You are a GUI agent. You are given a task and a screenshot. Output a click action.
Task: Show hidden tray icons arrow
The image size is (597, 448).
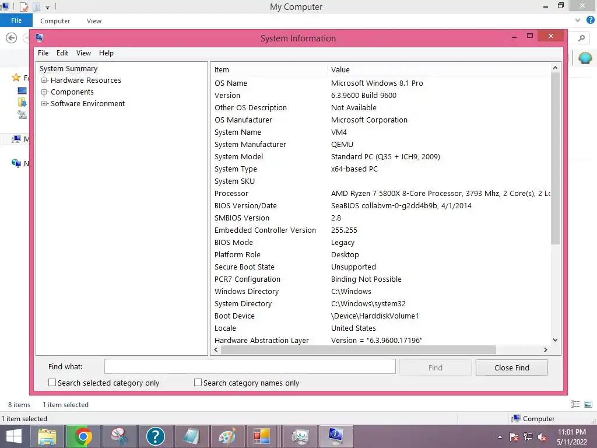tap(500, 437)
